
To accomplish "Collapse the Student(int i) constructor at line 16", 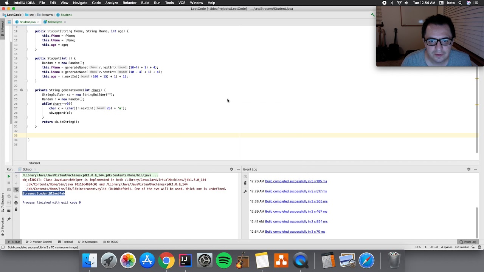I will coord(27,59).
